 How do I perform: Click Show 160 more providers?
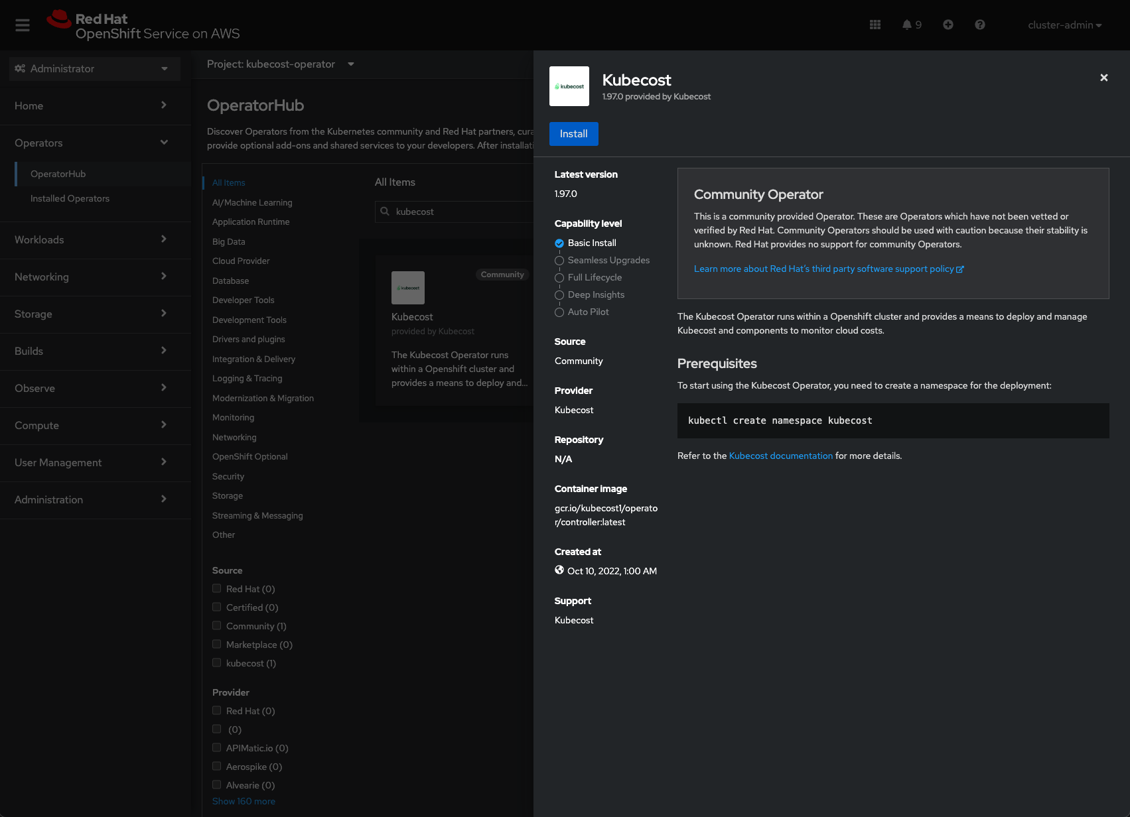(x=244, y=801)
